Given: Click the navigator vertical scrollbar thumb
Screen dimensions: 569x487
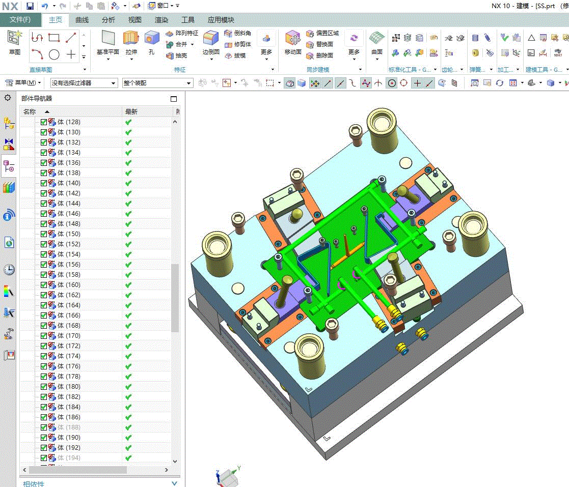Looking at the screenshot, I should [x=175, y=298].
